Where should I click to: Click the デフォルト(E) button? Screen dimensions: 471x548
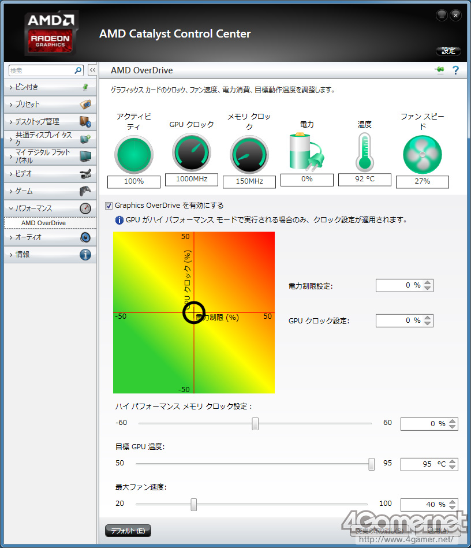click(128, 531)
